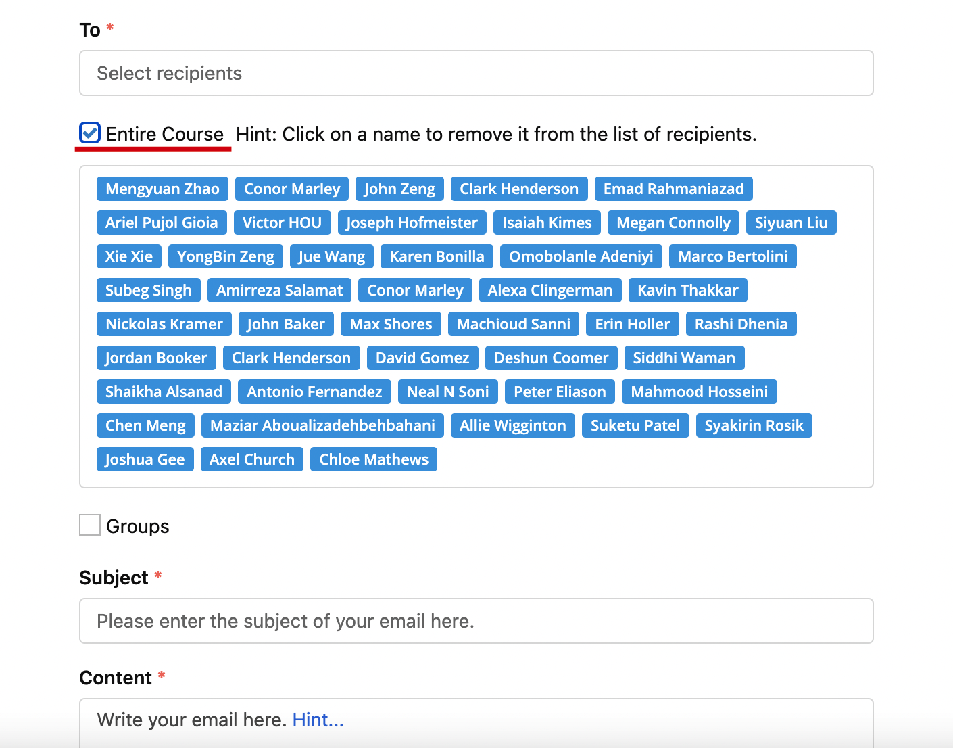Click the Neal N Soni tag
This screenshot has height=748, width=953.
[448, 392]
